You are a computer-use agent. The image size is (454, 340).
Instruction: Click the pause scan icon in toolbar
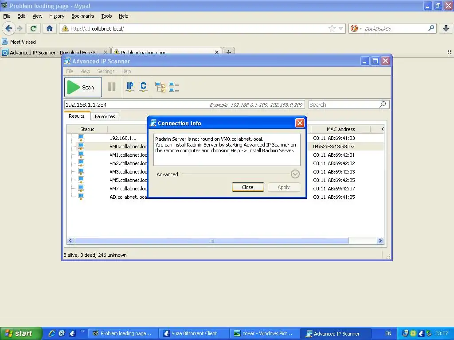click(x=111, y=87)
